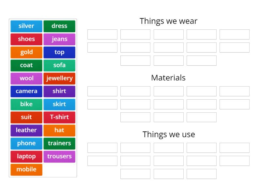Viewport: 261px width, 196px height.
Task: Select the 'laptop' word tile
Action: (x=26, y=156)
